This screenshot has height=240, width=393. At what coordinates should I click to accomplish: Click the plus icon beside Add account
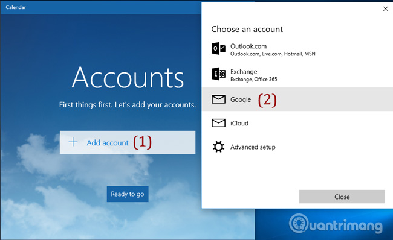tap(73, 142)
